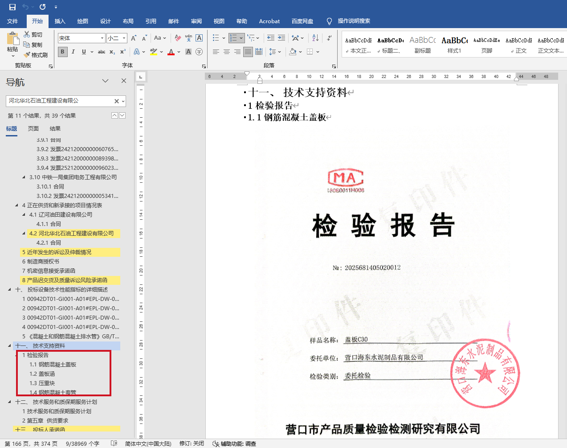Switch to the 插入 ribbon tab
Screen dimensions: 567x448
(x=60, y=21)
